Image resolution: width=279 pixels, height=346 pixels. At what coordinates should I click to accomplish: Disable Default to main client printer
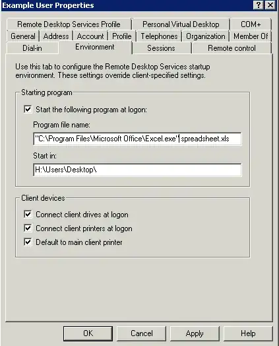pyautogui.click(x=28, y=242)
